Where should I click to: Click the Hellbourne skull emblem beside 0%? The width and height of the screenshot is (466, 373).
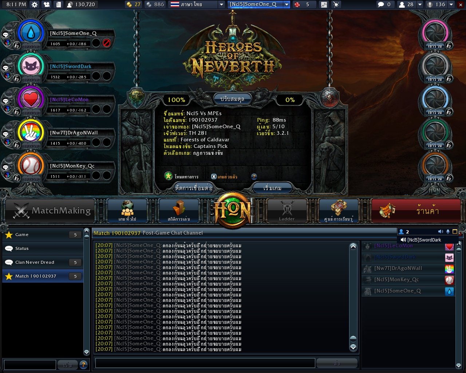point(329,98)
